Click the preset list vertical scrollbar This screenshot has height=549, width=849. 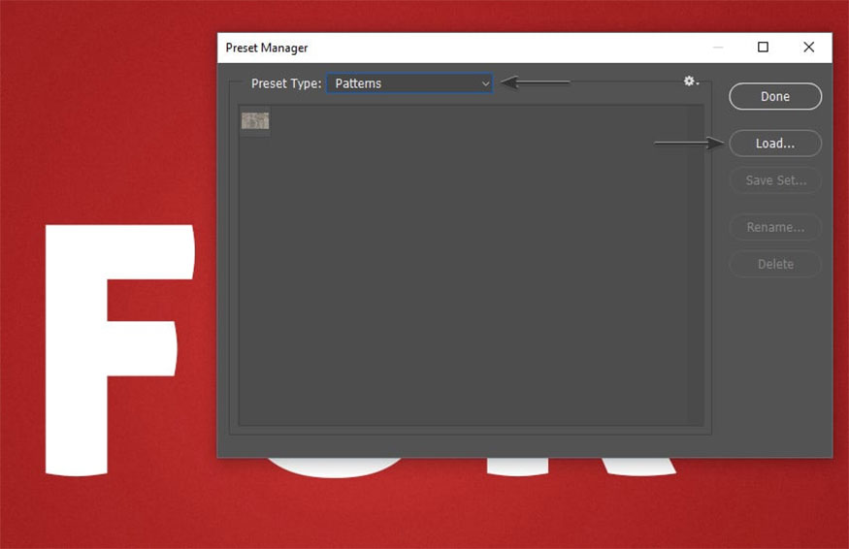696,266
